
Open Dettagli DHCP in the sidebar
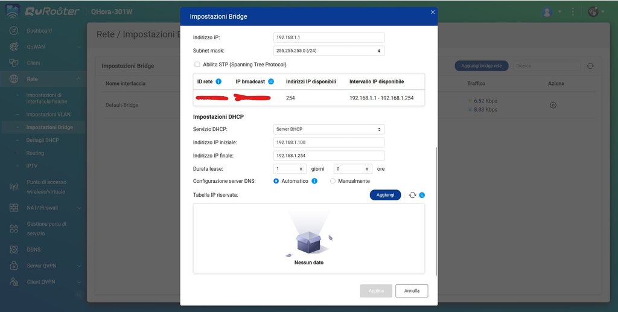42,140
